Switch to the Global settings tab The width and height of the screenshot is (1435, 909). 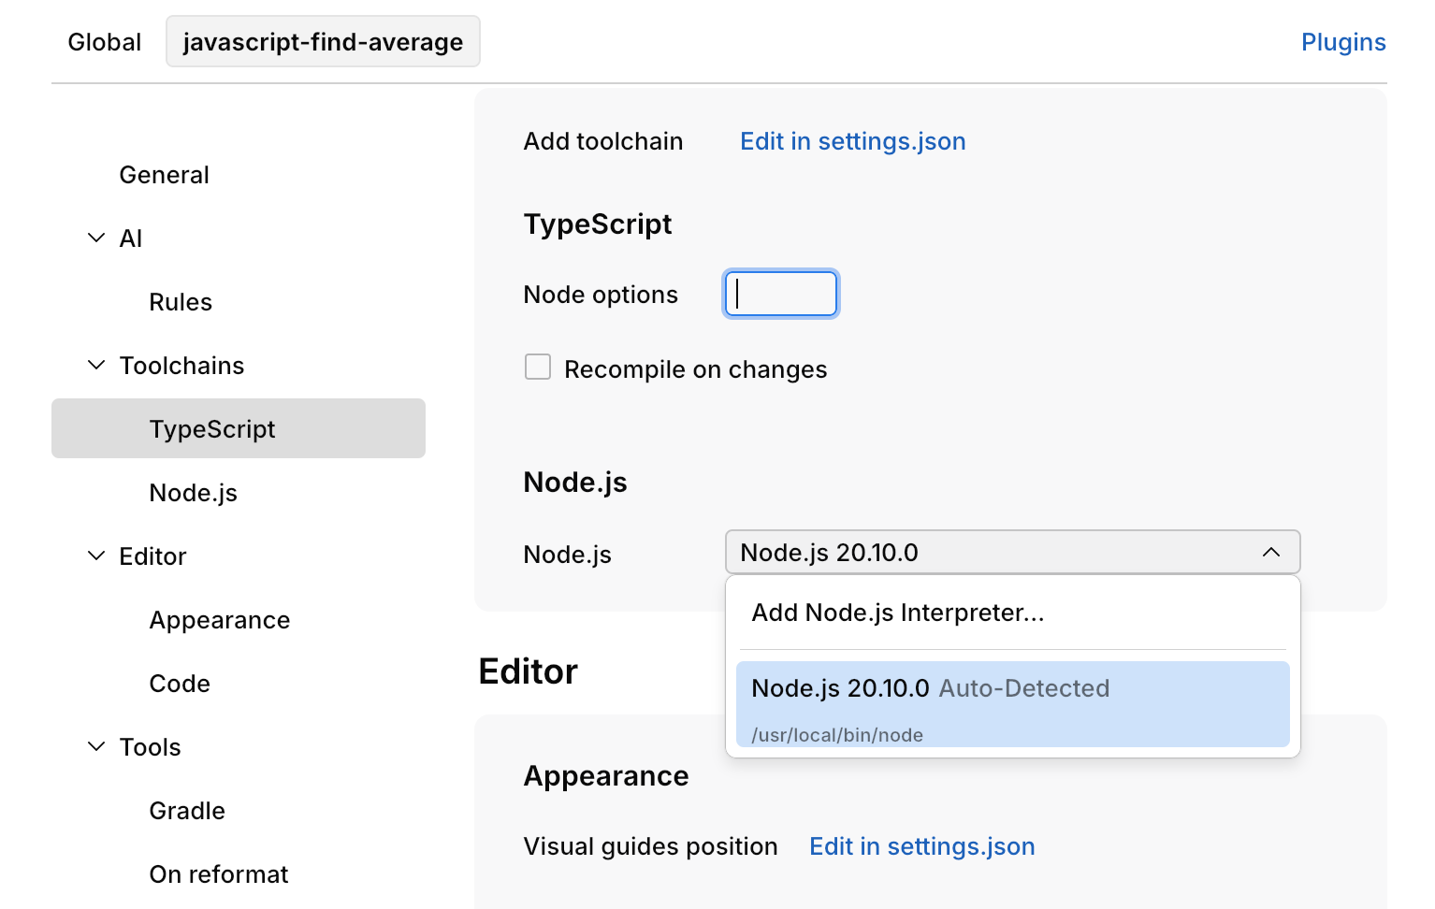click(105, 42)
